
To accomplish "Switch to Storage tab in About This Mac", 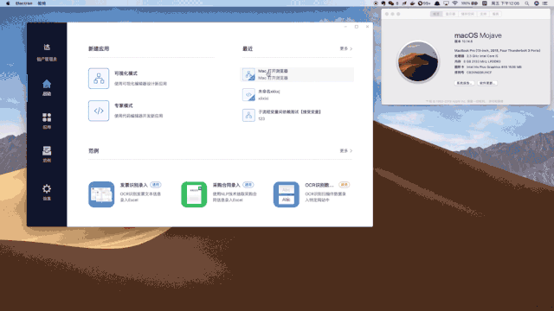I will tap(467, 14).
